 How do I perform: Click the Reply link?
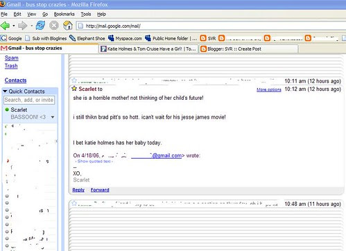pos(78,190)
